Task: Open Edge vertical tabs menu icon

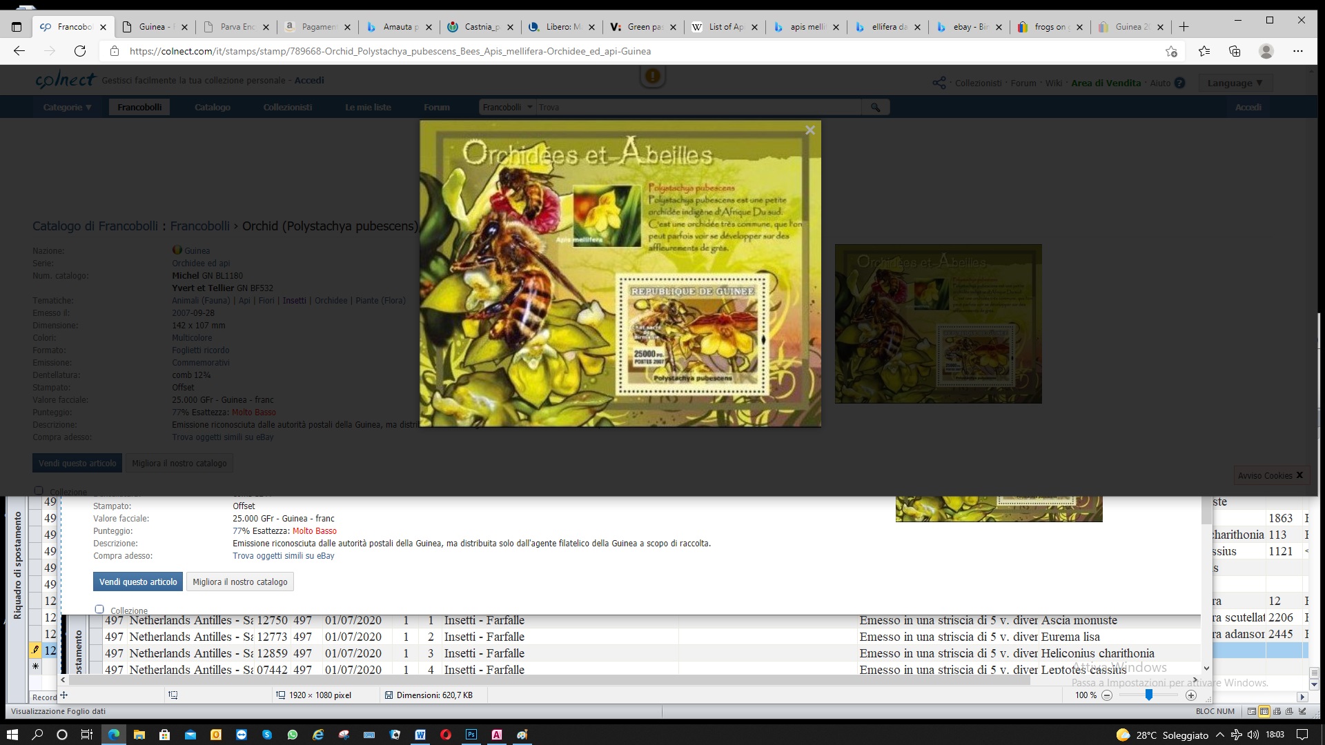Action: tap(17, 27)
